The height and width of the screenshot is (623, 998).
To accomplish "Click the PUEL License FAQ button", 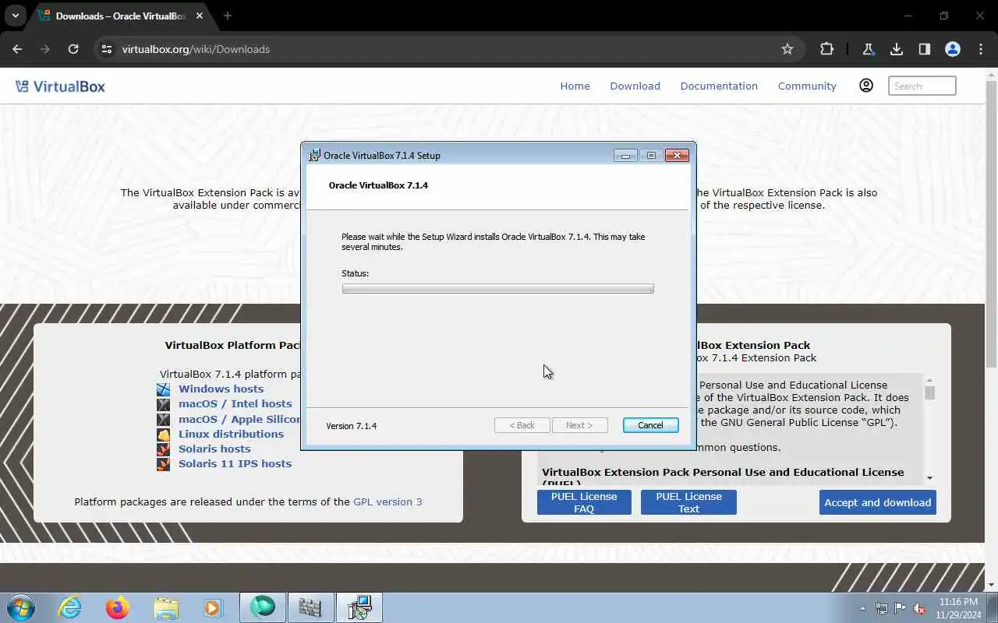I will click(584, 502).
